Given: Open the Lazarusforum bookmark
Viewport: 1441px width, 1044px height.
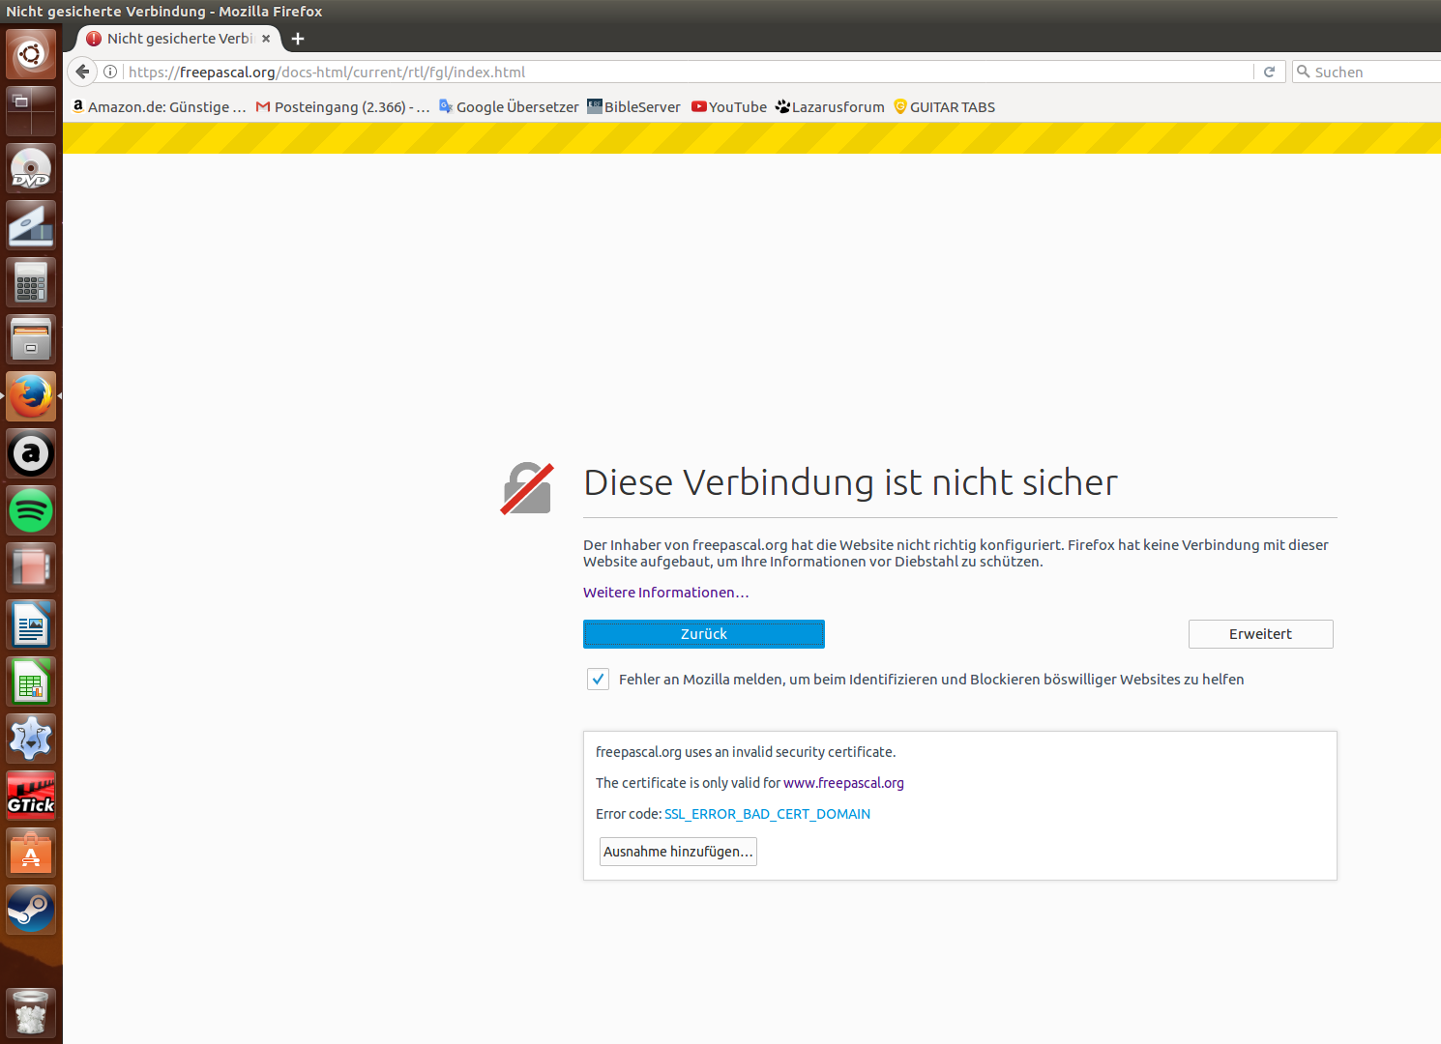Looking at the screenshot, I should (830, 107).
